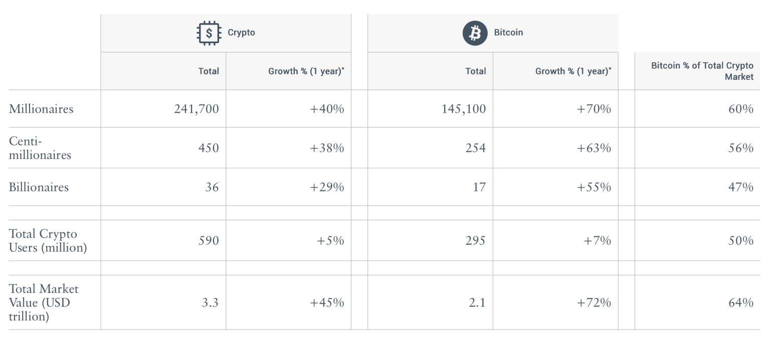Select the Centi-millionaires row label
Viewport: 770px width, 343px height.
[40, 148]
